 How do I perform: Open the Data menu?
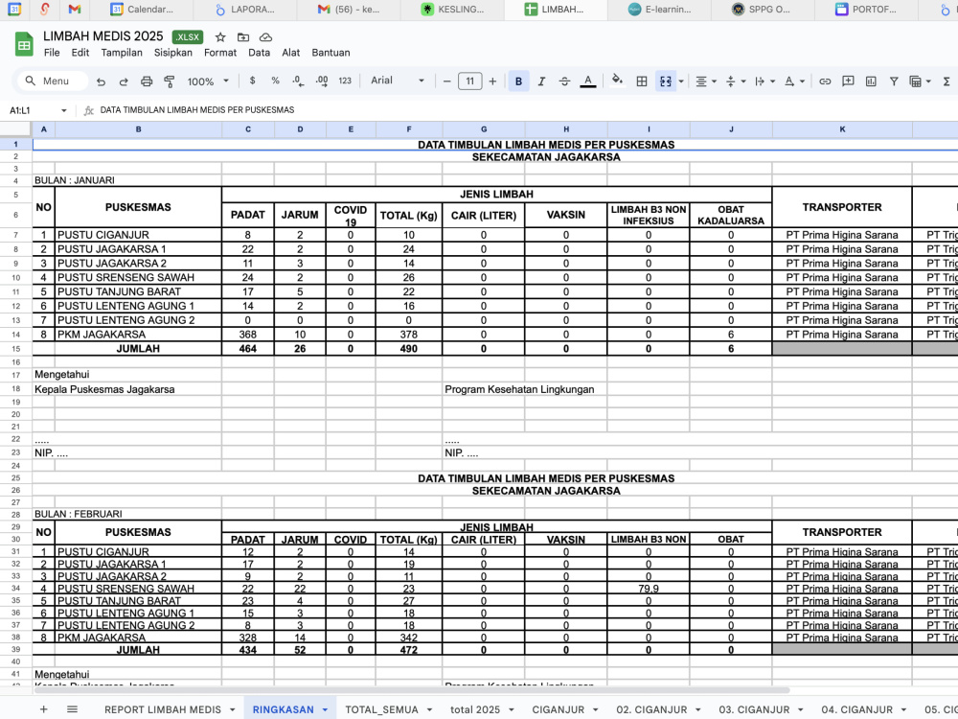[x=259, y=53]
